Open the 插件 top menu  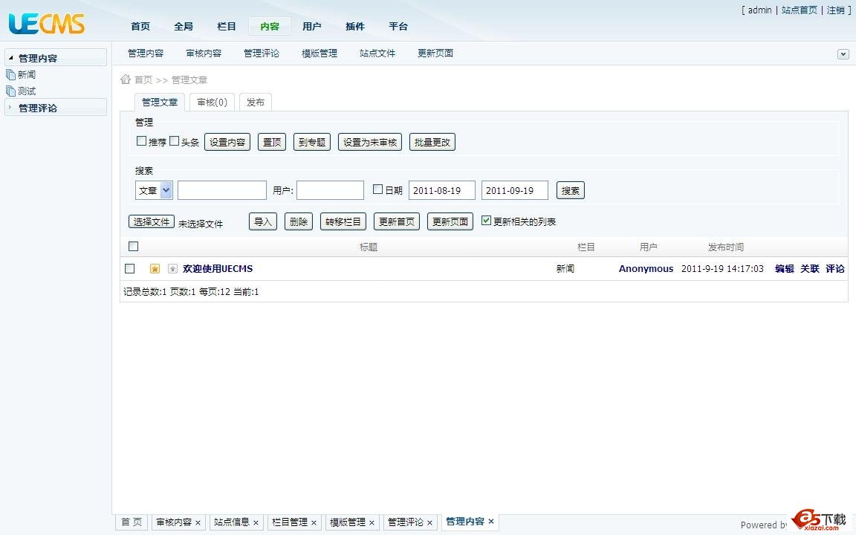click(355, 26)
